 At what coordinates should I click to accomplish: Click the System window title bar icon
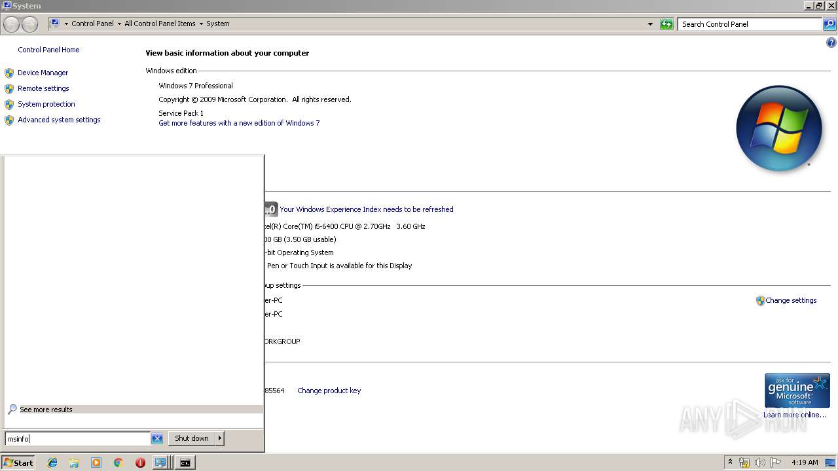coord(7,6)
